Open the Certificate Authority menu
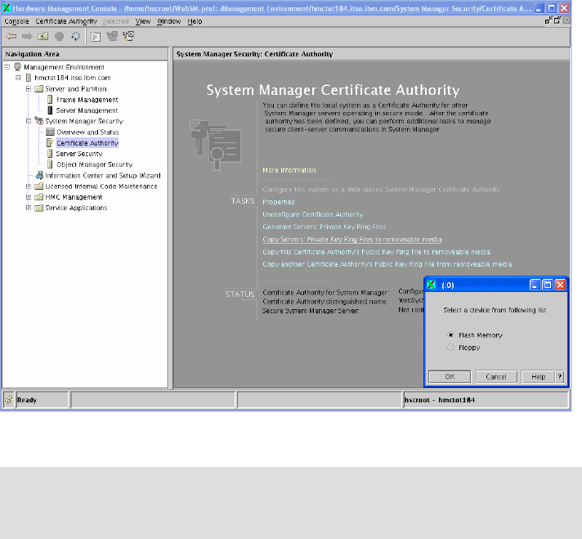The height and width of the screenshot is (539, 582). pyautogui.click(x=66, y=20)
